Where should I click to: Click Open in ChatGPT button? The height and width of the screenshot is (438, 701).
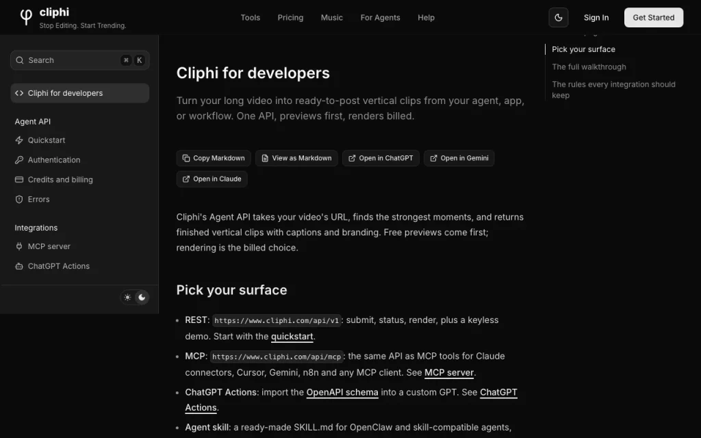click(381, 158)
